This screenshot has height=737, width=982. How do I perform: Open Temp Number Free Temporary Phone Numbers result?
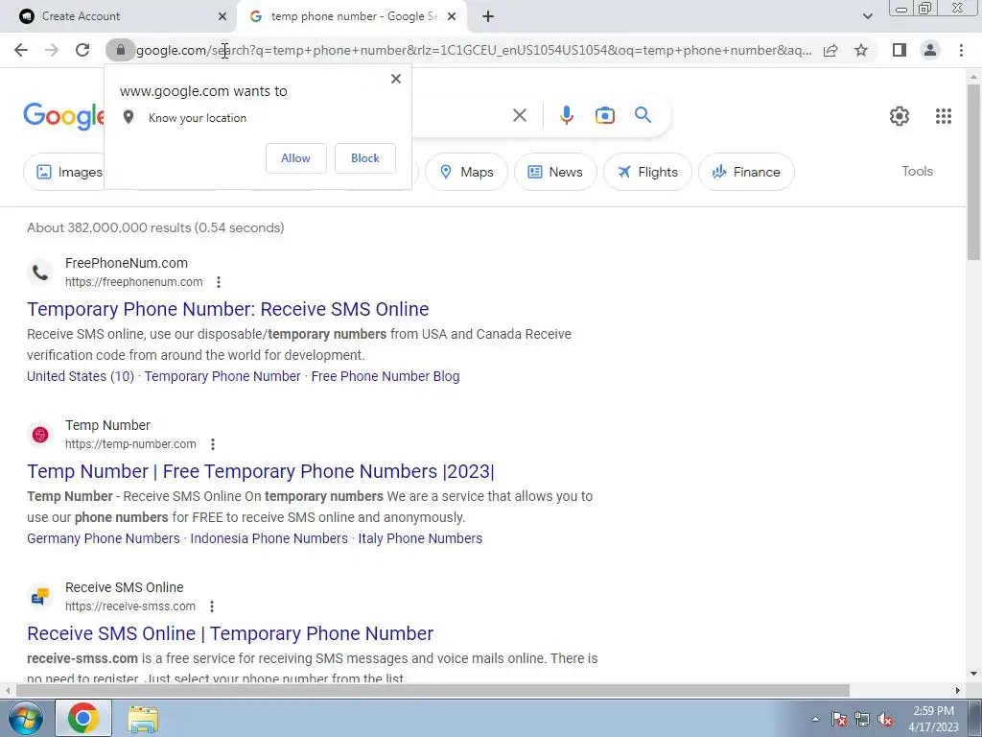click(261, 471)
